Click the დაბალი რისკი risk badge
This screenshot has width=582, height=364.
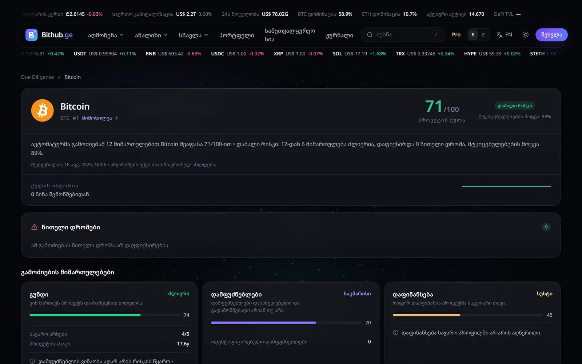tap(515, 106)
